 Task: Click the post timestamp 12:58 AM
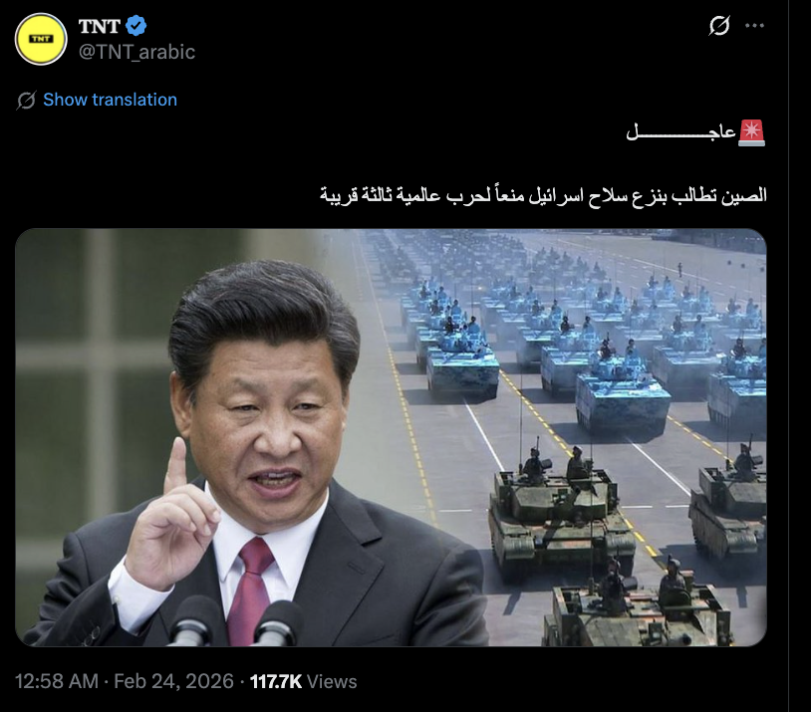(x=57, y=681)
